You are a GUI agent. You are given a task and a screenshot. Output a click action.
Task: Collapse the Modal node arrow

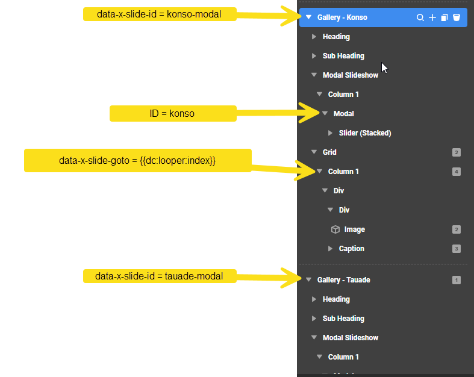[325, 114]
